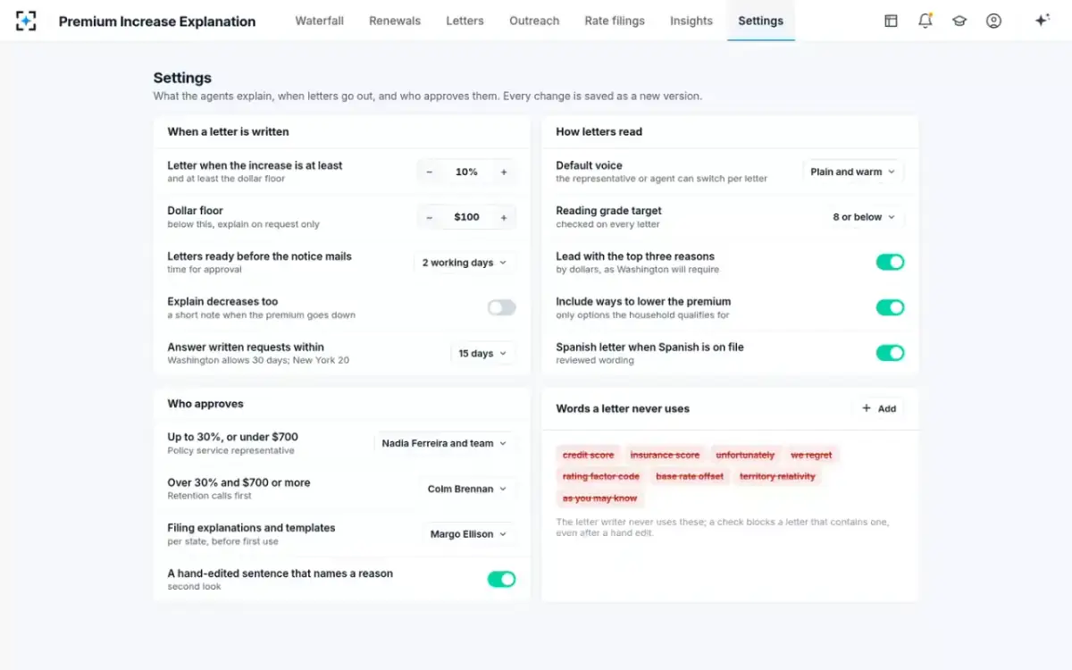Click the Default voice label
This screenshot has height=670, width=1072.
point(589,165)
